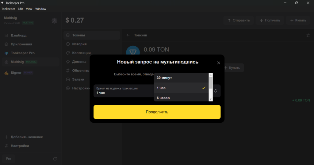Close the multisig request dialog

[x=219, y=63]
